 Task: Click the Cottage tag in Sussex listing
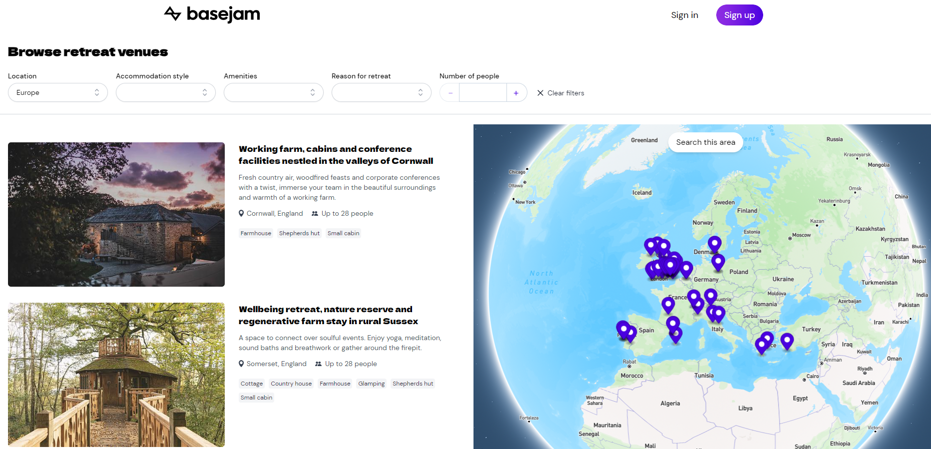click(252, 384)
